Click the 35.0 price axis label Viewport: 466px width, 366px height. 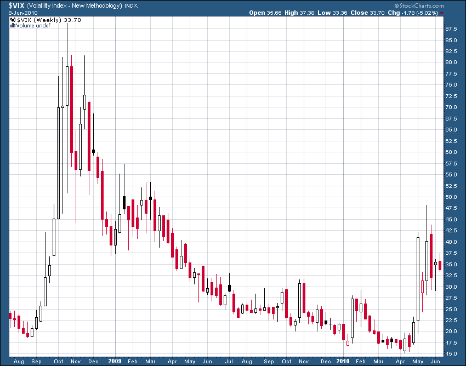pos(451,265)
